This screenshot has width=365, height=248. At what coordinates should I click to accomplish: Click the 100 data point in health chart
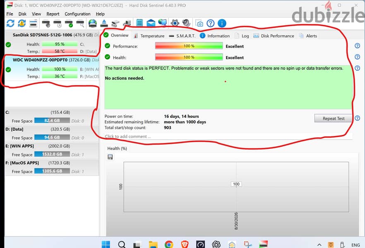[x=236, y=184]
